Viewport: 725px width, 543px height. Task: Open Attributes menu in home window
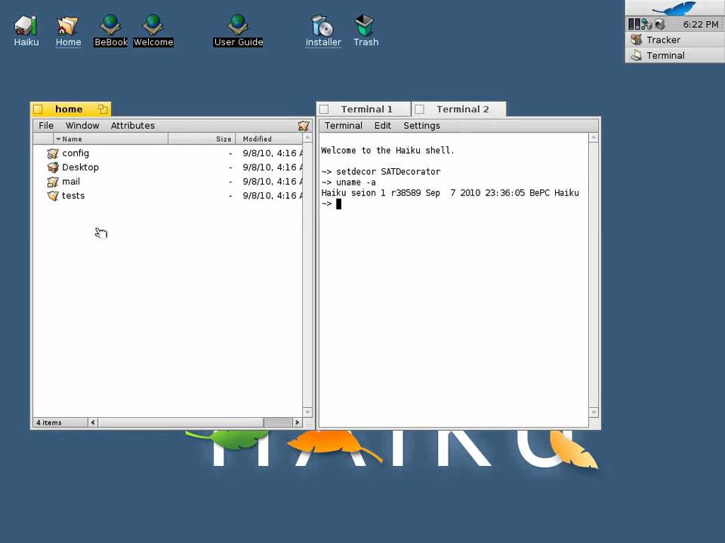133,126
